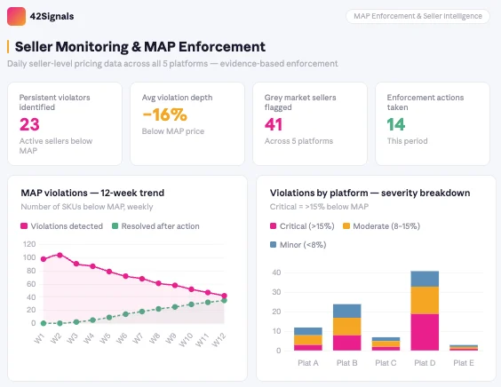Open the Avg violation depth card
Viewport: 501px width, 387px height.
click(x=187, y=124)
